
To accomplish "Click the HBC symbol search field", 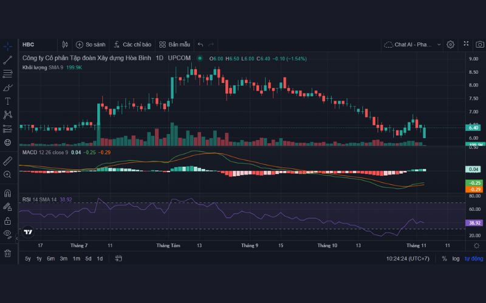I will [x=36, y=44].
